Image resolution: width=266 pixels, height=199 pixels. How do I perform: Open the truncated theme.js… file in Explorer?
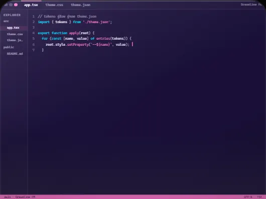click(x=15, y=40)
